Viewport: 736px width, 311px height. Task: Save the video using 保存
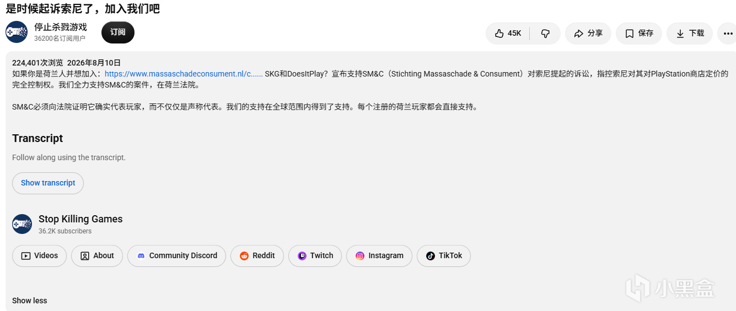click(x=639, y=34)
